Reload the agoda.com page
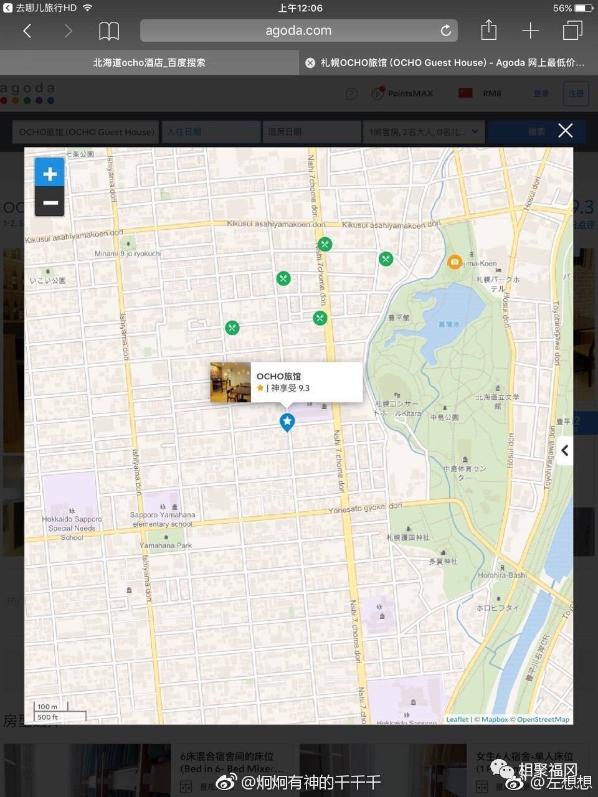 click(445, 31)
